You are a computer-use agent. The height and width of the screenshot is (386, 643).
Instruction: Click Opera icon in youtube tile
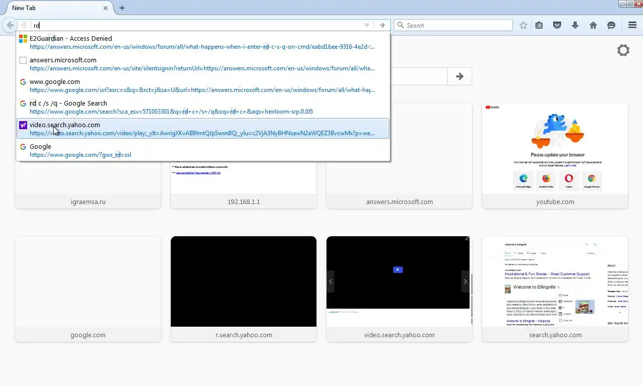[x=569, y=179]
